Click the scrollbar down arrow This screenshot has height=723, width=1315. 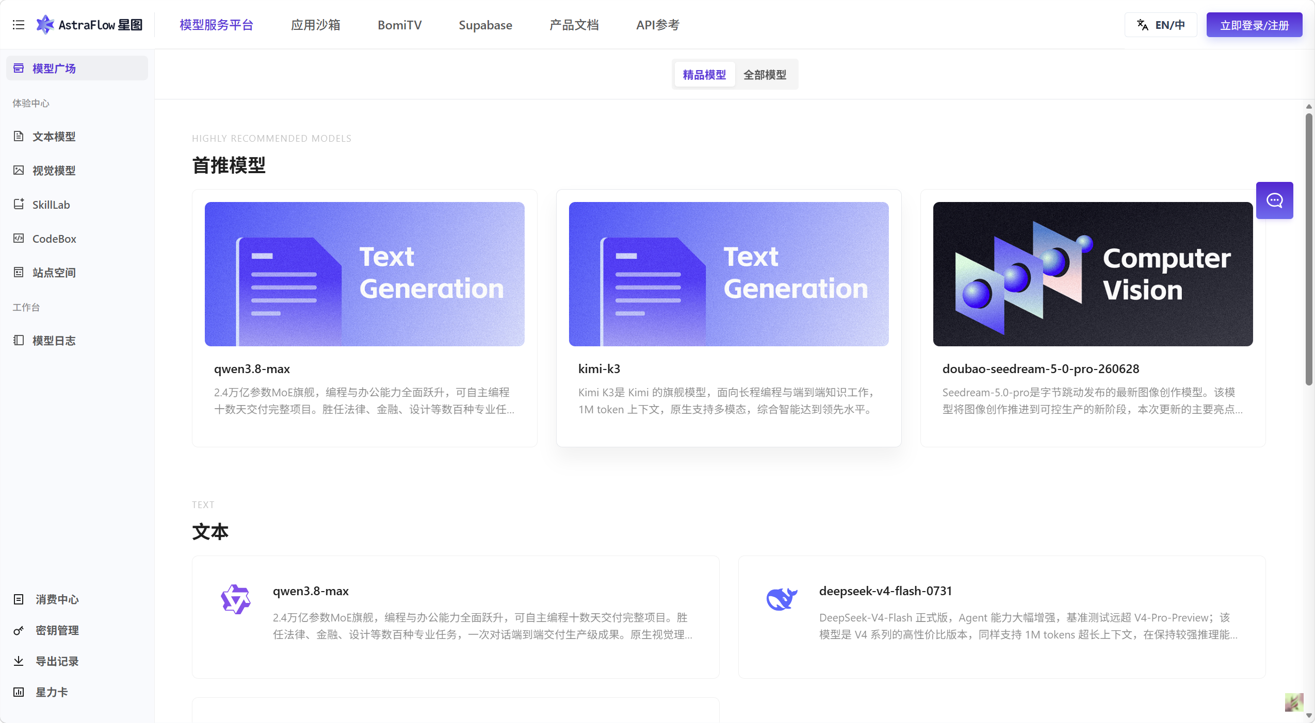point(1309,715)
